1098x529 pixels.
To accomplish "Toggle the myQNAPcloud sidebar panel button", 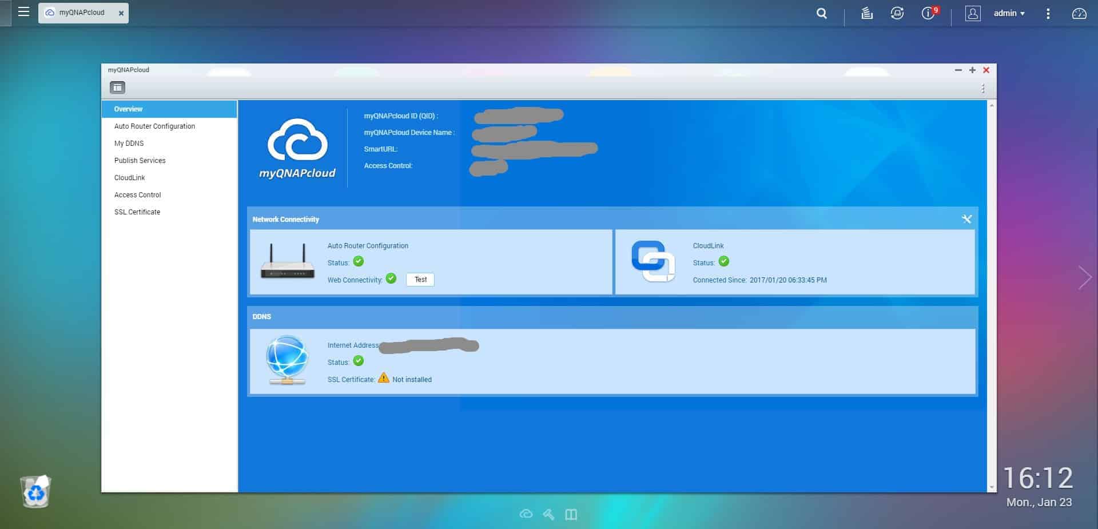I will 117,87.
